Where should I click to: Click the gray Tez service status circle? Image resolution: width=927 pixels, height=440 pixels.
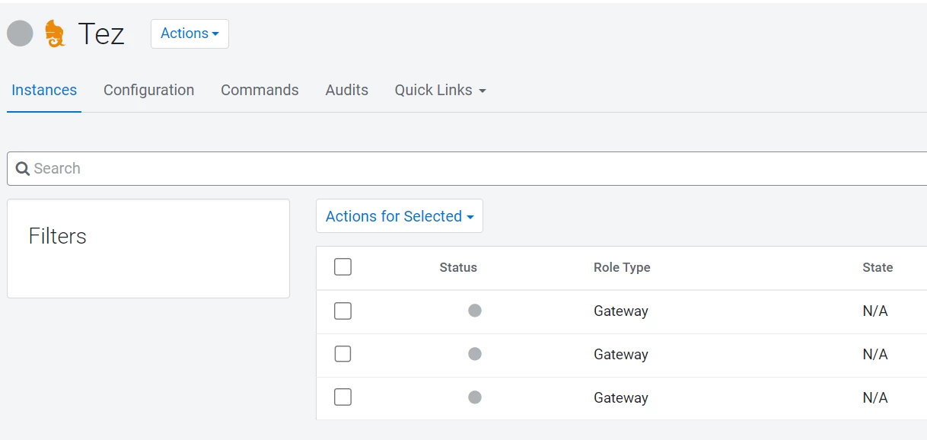click(x=20, y=33)
